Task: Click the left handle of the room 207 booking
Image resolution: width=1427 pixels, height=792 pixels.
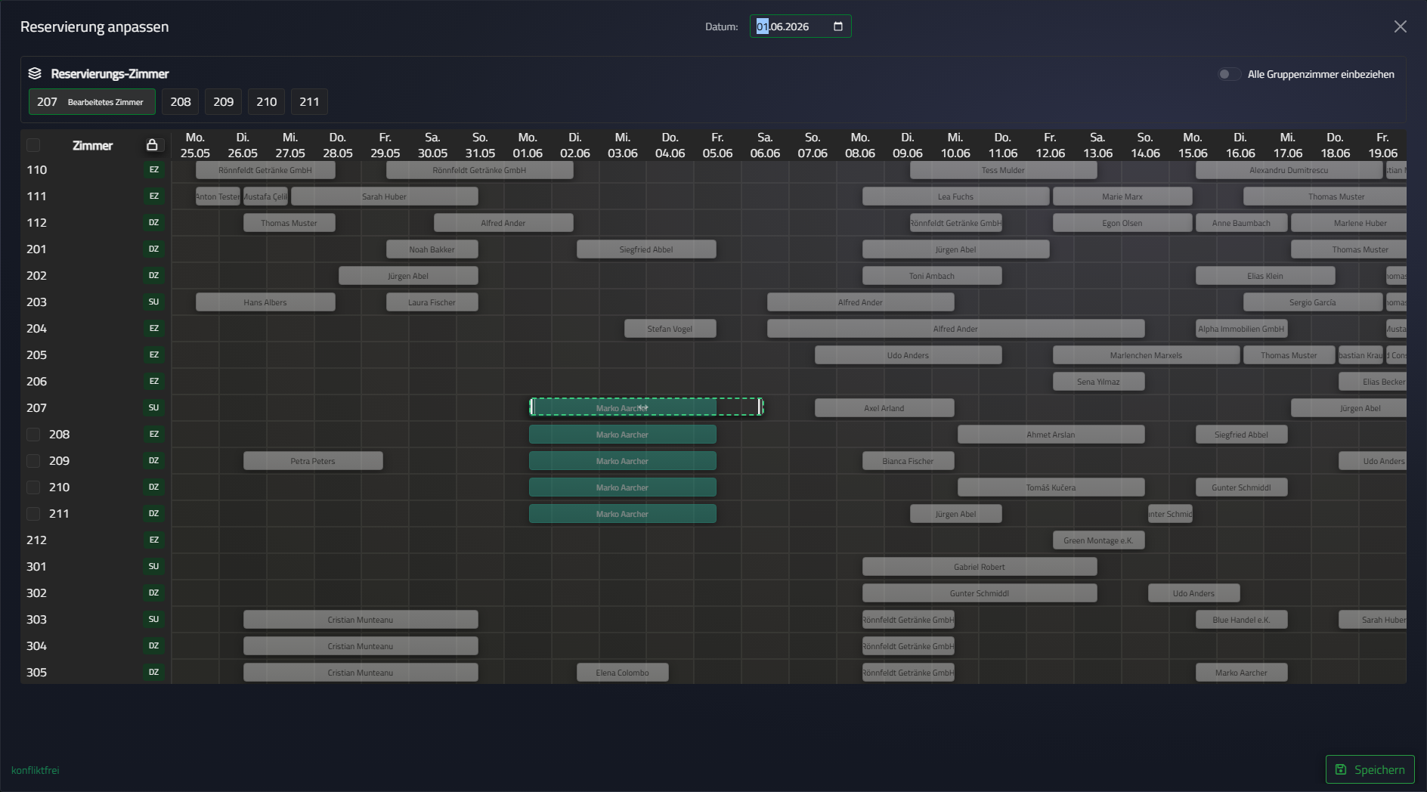Action: click(x=532, y=407)
